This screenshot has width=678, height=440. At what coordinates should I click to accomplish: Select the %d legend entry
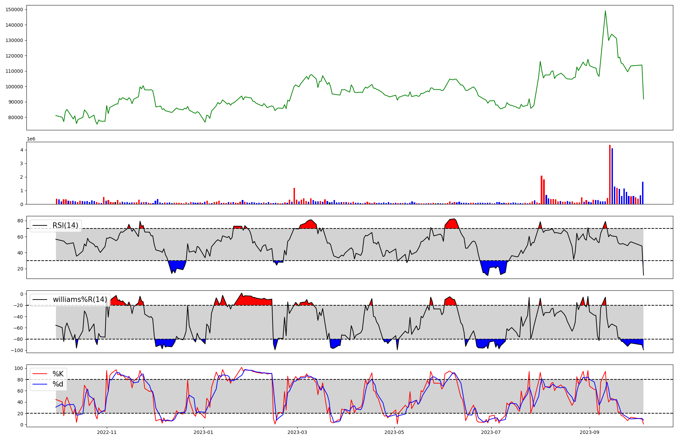point(58,384)
